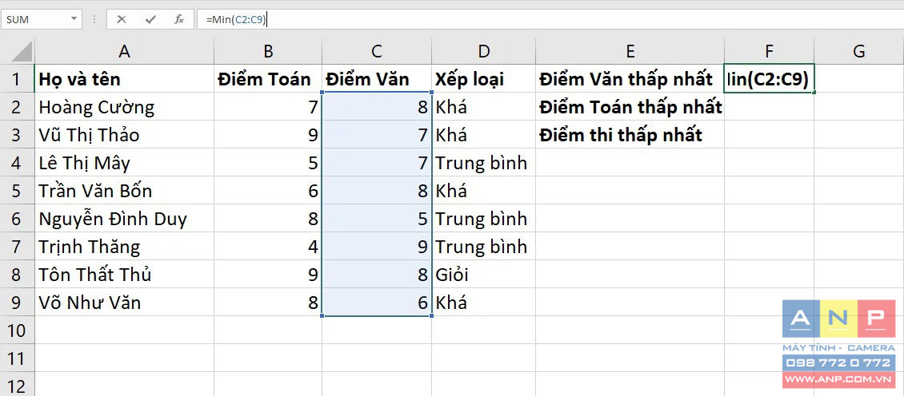Click cell with Nguyễn Đình Duy
Viewport: 904px width, 396px height.
pyautogui.click(x=113, y=219)
